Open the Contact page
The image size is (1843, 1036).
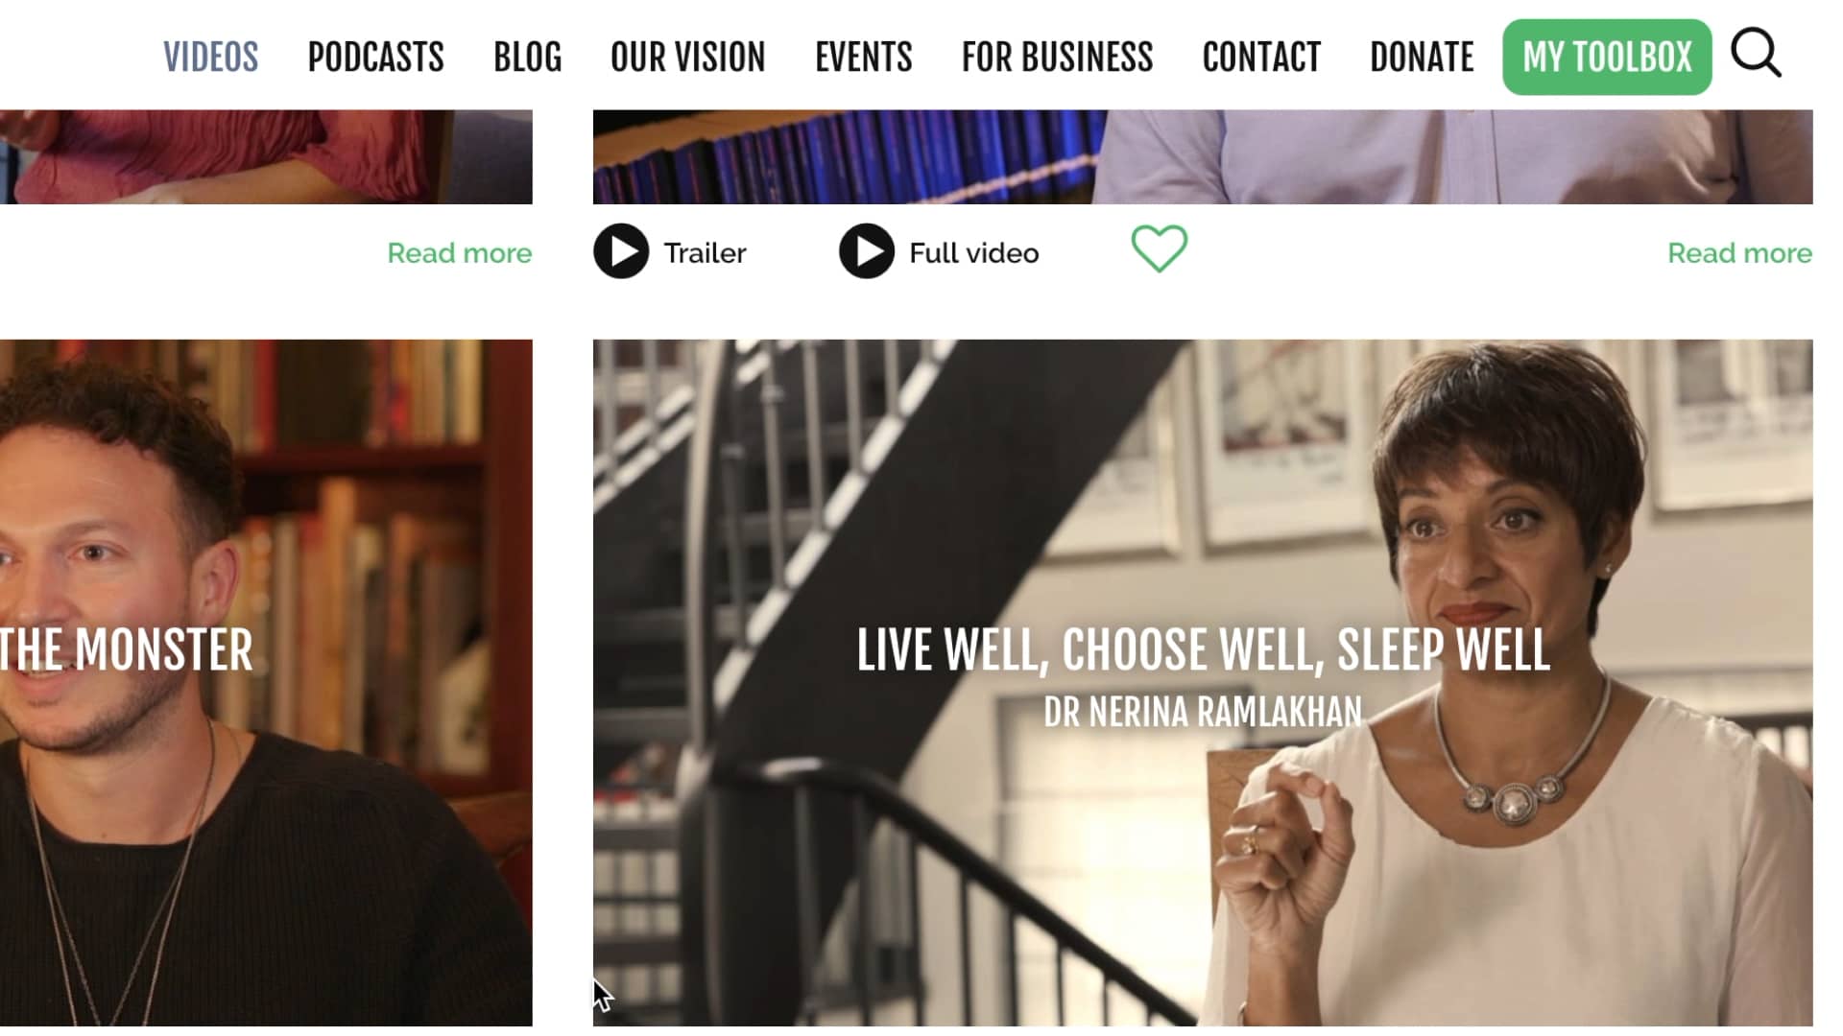1261,57
